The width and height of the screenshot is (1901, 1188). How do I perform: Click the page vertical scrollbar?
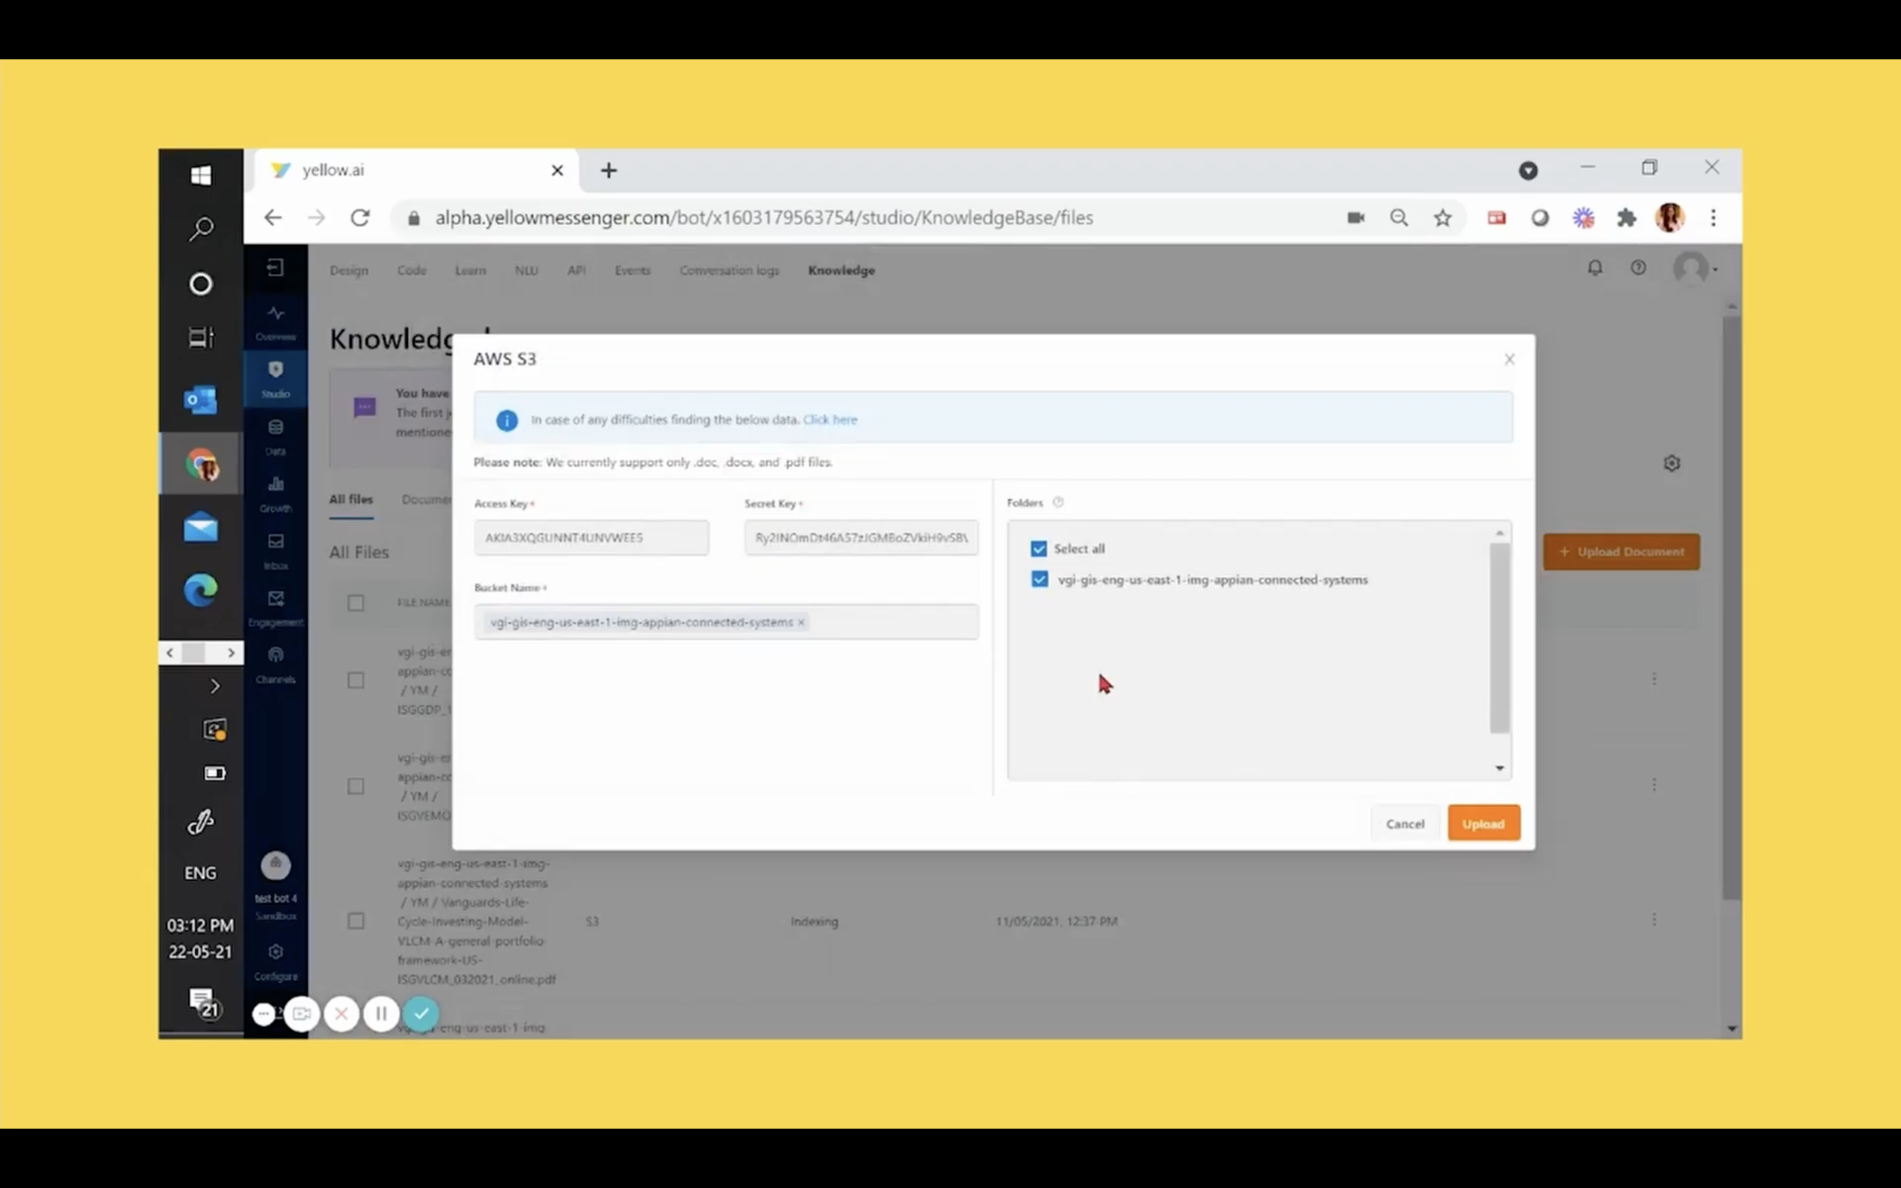(1731, 608)
